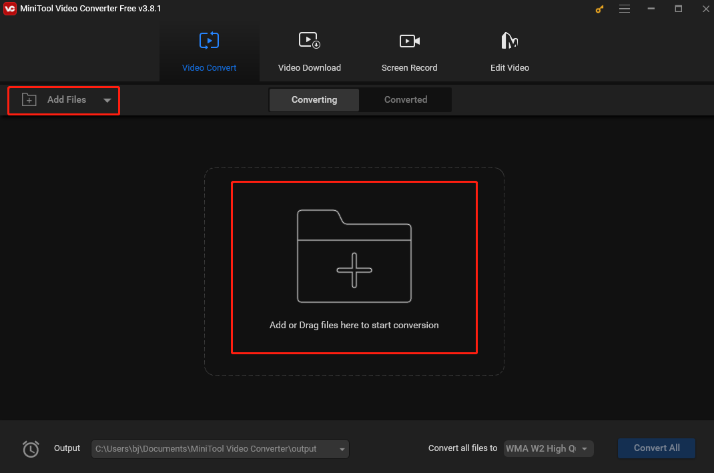714x473 pixels.
Task: Click the 'Output' label
Action: 67,448
